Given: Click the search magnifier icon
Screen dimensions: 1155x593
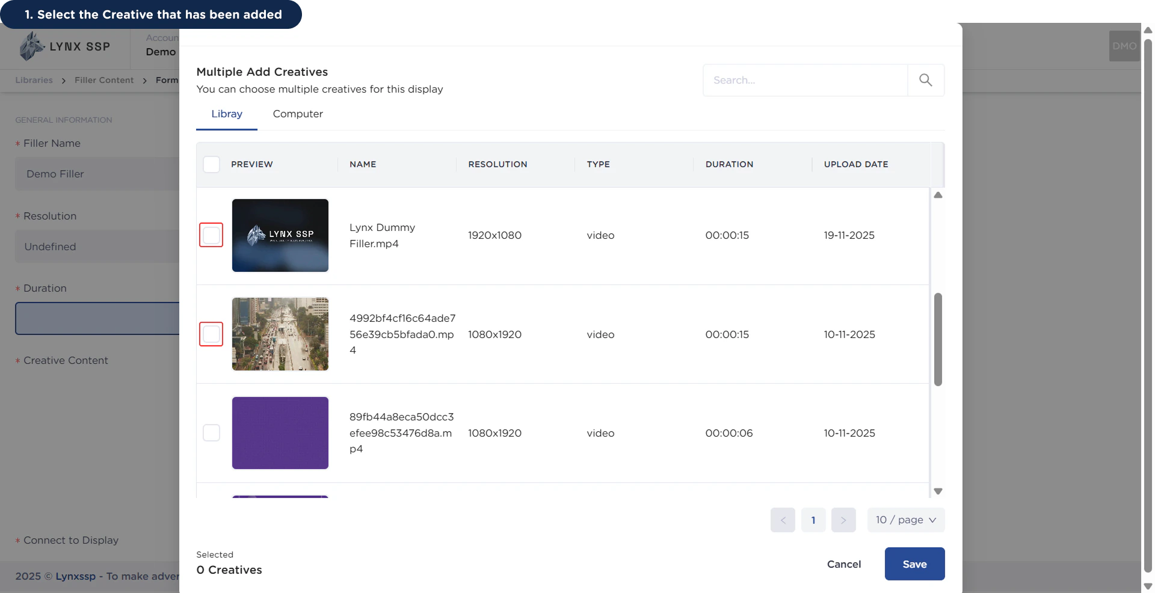Looking at the screenshot, I should pos(925,80).
